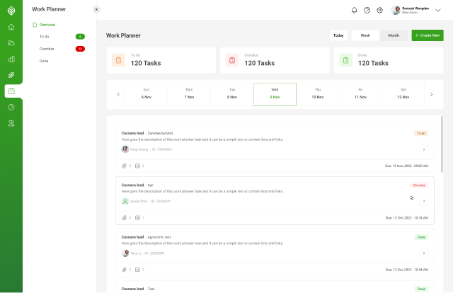This screenshot has height=293, width=453.
Task: Click attachment paperclip on Call task
Action: point(125,217)
